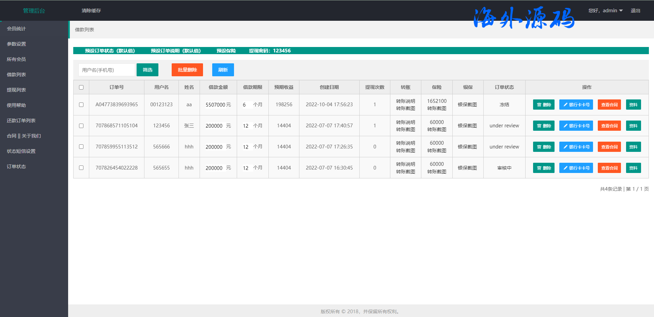The image size is (654, 317).
Task: Click the orange 批量删除 button
Action: tap(187, 70)
